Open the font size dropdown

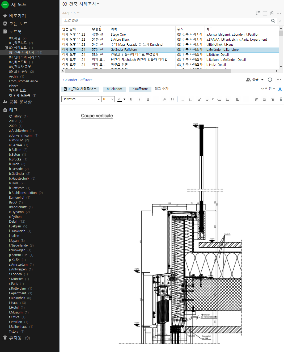(x=108, y=99)
